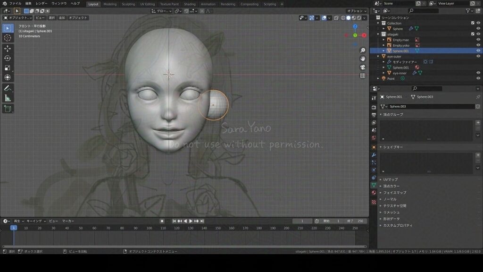This screenshot has width=483, height=272.
Task: Expand the ノーマル panel
Action: (x=381, y=199)
